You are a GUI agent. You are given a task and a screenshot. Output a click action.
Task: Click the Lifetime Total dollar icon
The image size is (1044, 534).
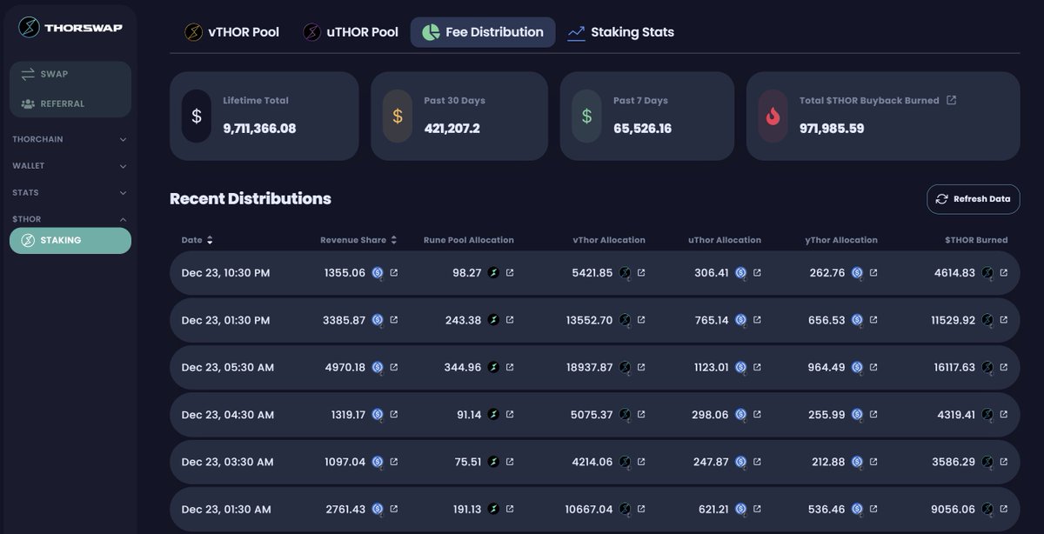pyautogui.click(x=197, y=116)
